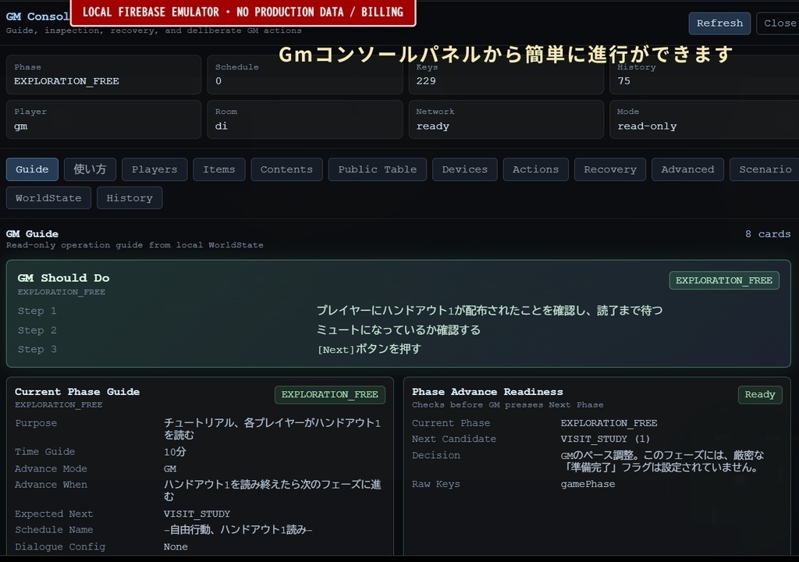This screenshot has width=799, height=562.
Task: Open the Players tab
Action: click(154, 169)
